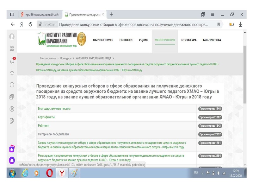Screen dimensions: 253x190
Task: Click the scrollbar down arrow
Action: pyautogui.click(x=244, y=165)
